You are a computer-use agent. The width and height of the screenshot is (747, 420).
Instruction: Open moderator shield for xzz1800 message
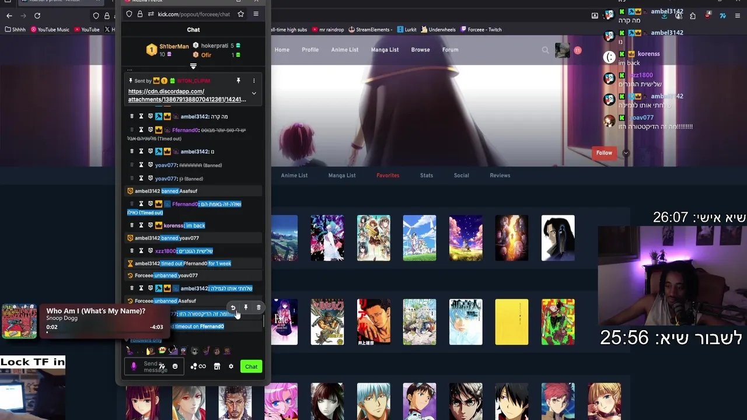pyautogui.click(x=150, y=251)
